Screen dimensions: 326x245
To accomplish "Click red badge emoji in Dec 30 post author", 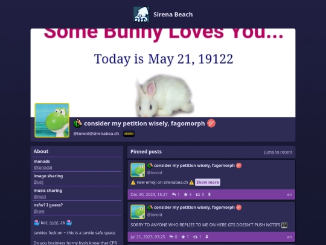I will pos(238,165).
